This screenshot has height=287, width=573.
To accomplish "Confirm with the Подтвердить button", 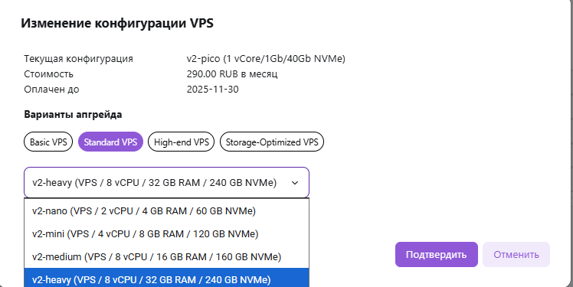I will coord(437,255).
